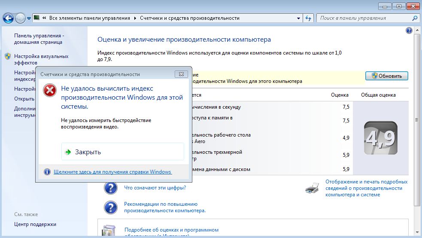Screen dimensions: 422x238
Task: Click the printer icon
Action: click(312, 188)
